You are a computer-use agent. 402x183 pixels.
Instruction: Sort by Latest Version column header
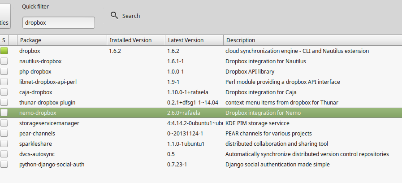194,40
